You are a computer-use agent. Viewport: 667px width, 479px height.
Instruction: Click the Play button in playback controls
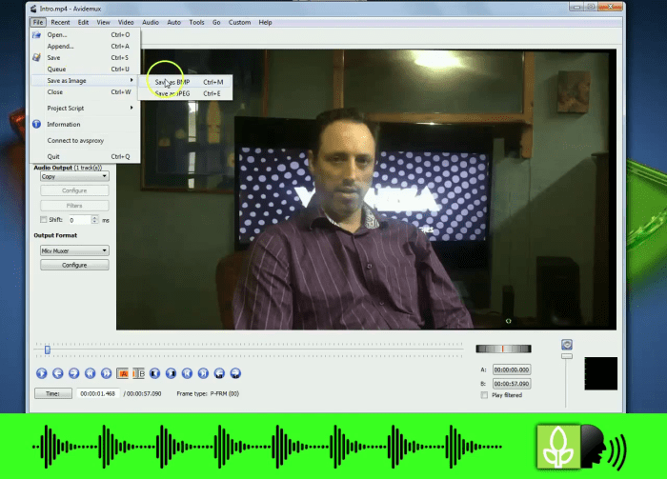(41, 373)
